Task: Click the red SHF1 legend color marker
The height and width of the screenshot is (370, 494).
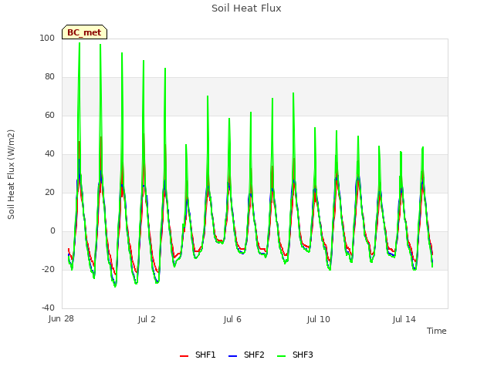Action: (x=184, y=356)
